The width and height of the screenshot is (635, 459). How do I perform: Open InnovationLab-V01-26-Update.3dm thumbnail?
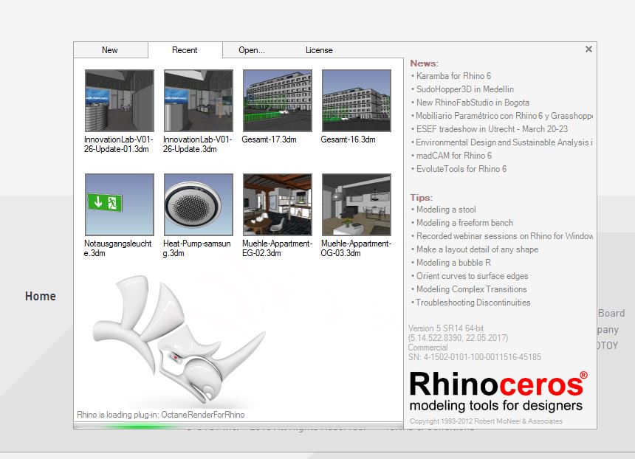tap(199, 100)
